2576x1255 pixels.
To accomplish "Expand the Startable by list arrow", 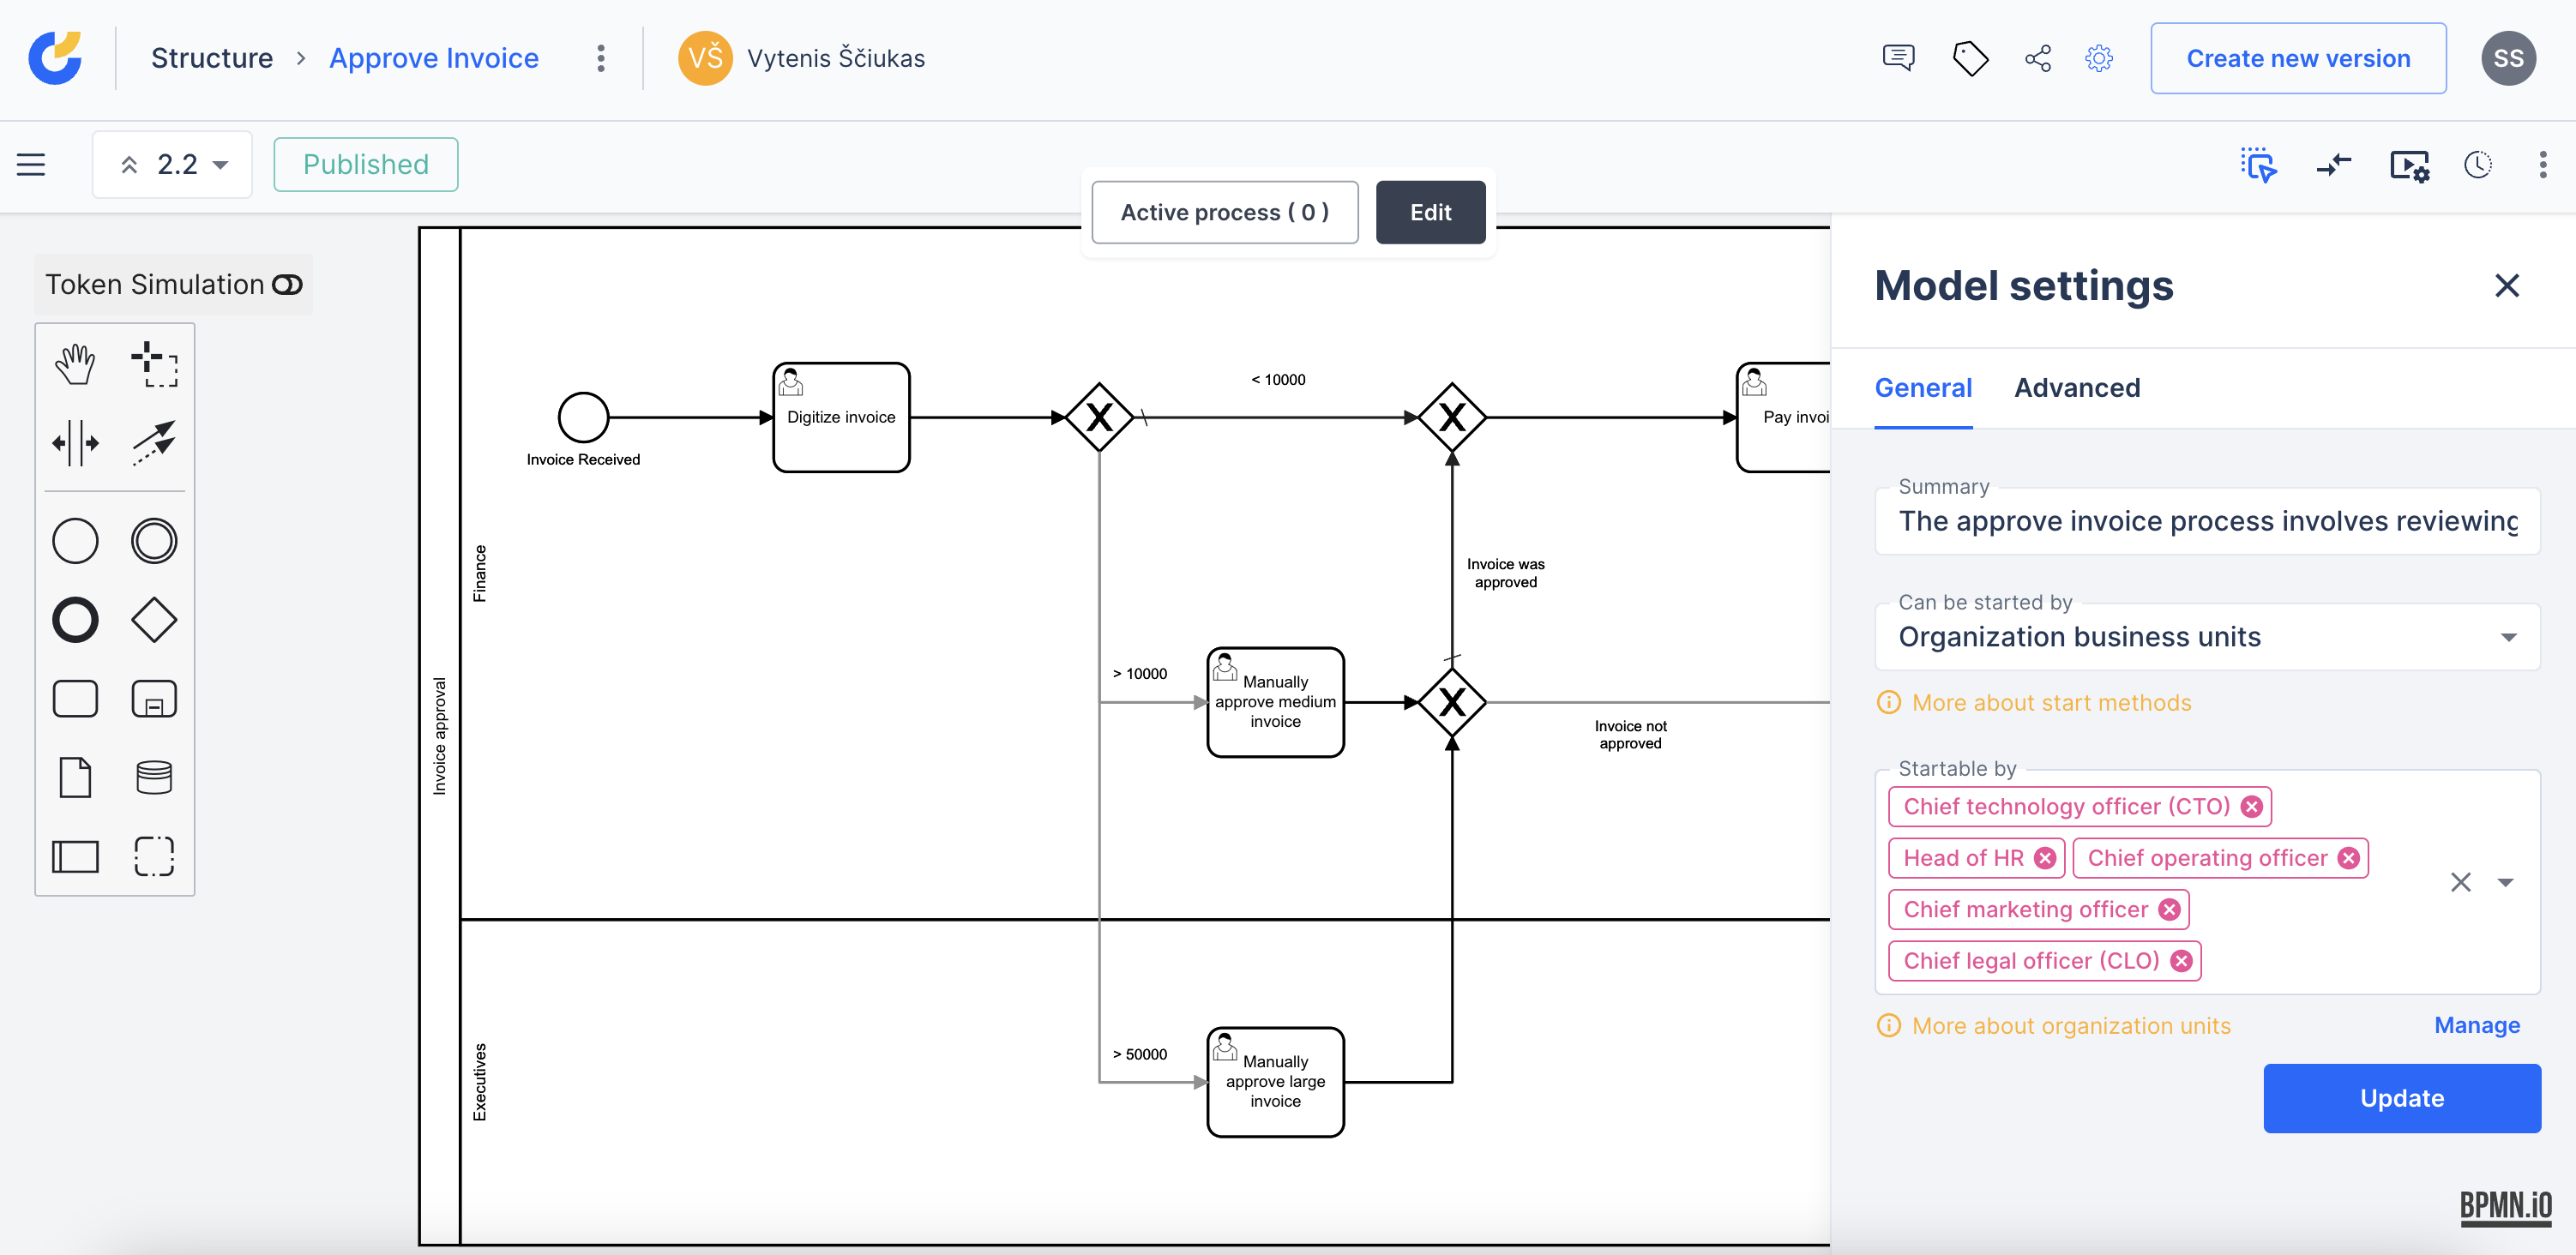I will click(x=2505, y=882).
